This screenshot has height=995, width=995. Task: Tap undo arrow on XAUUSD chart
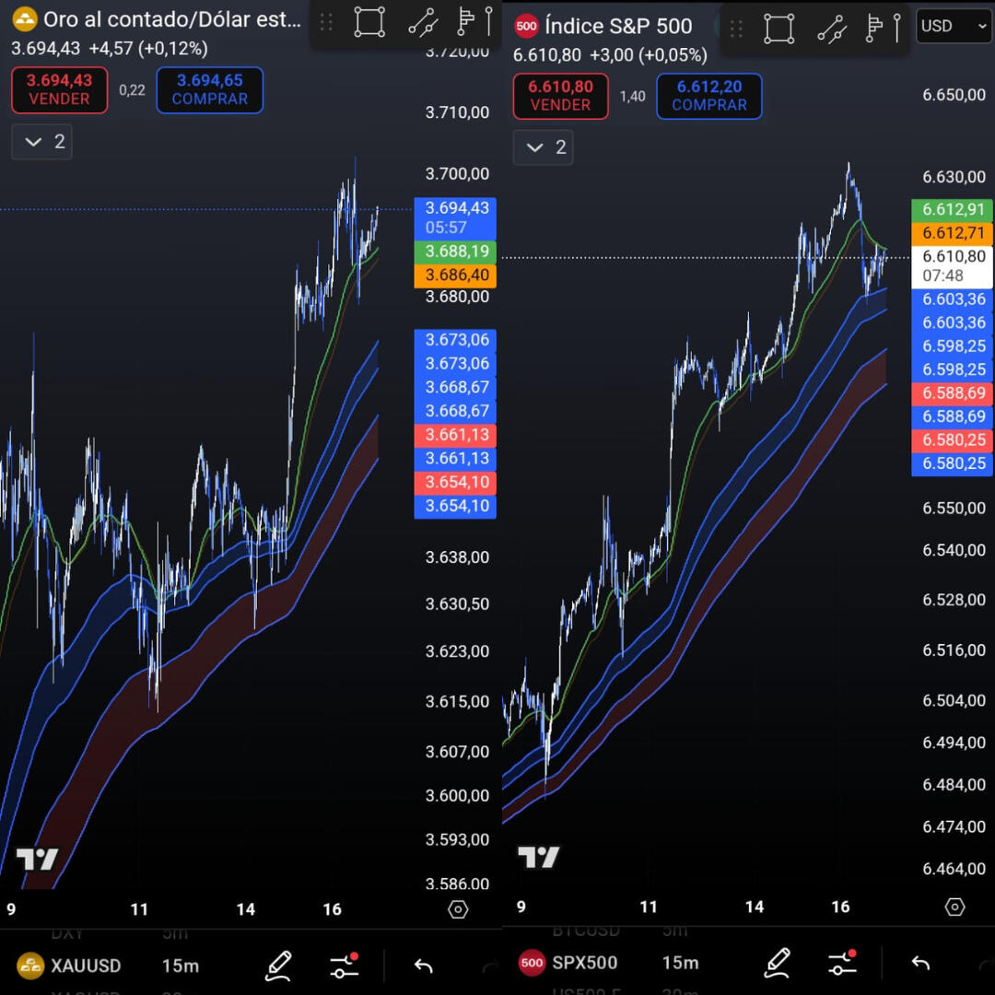423,966
